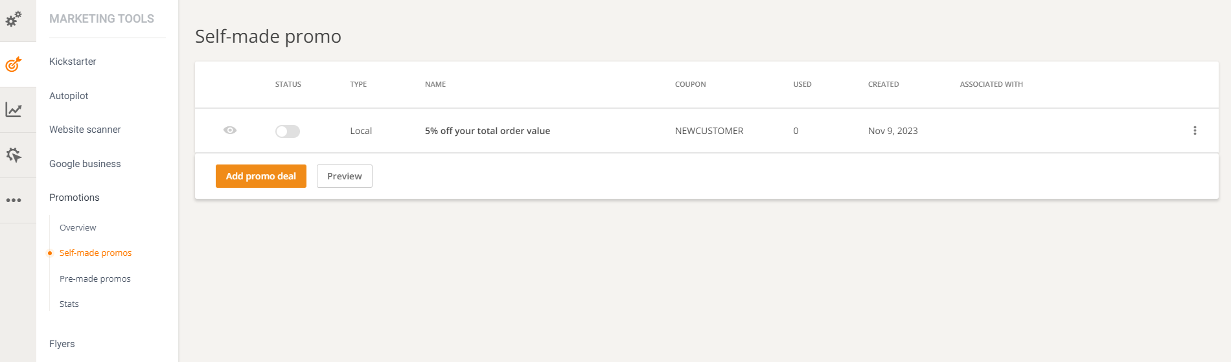The height and width of the screenshot is (362, 1231).
Task: Go to Autopilot in marketing tools
Action: [x=69, y=96]
